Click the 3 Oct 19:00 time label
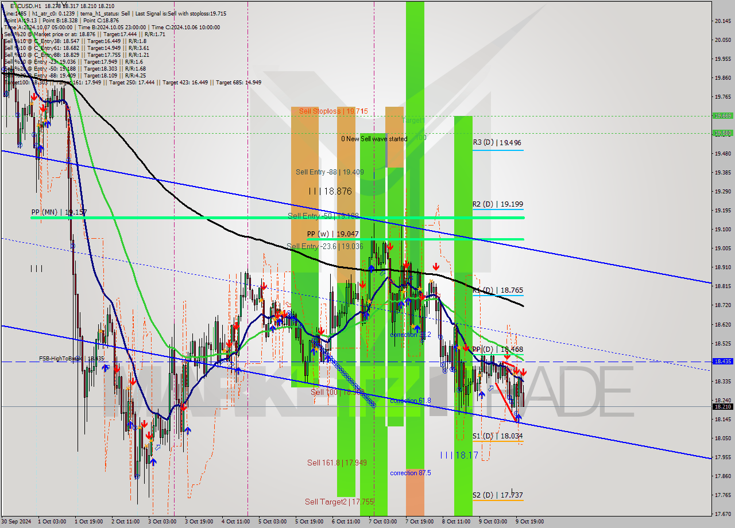Screen dimensions: 735x528 199,522
